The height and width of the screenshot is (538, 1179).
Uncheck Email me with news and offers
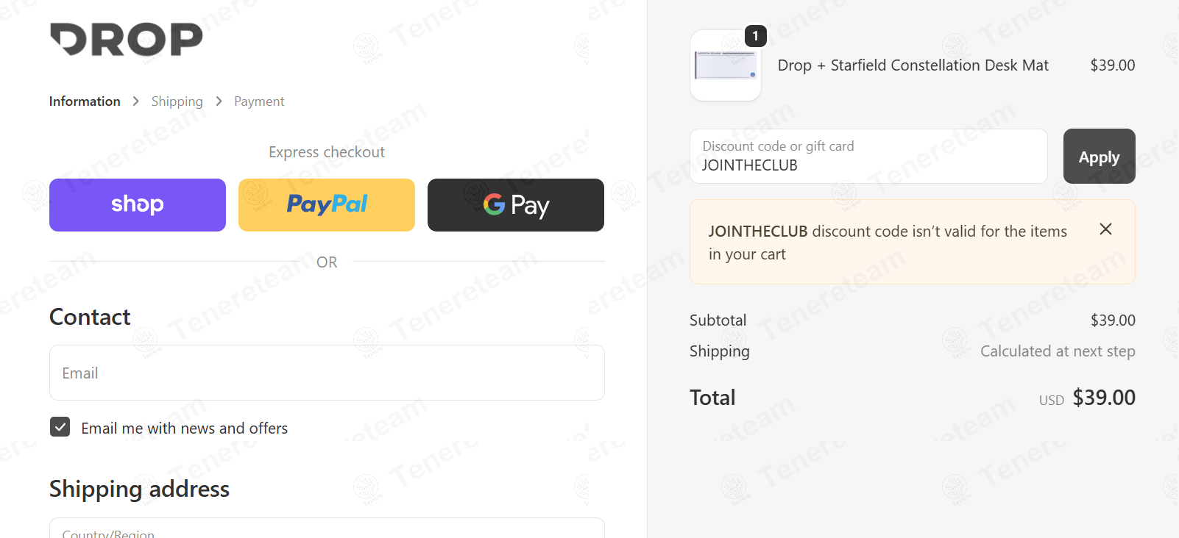click(x=60, y=427)
